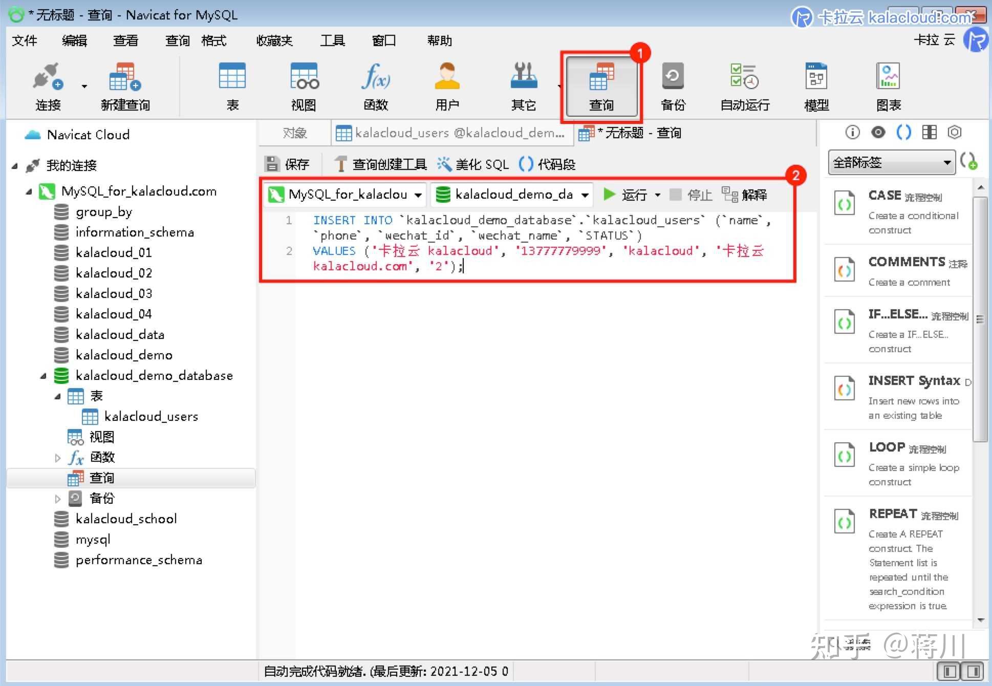The image size is (992, 686).
Task: Toggle the preview eye icon in right panel
Action: click(878, 133)
